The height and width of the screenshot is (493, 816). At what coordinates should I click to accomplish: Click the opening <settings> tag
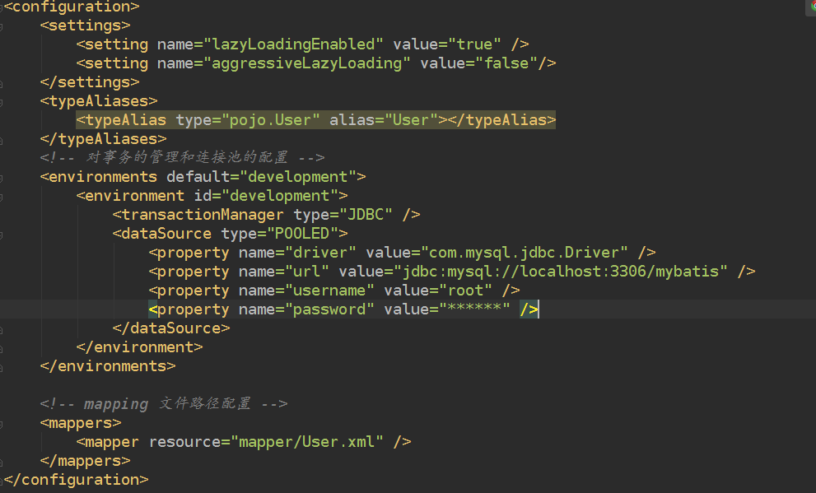(86, 26)
